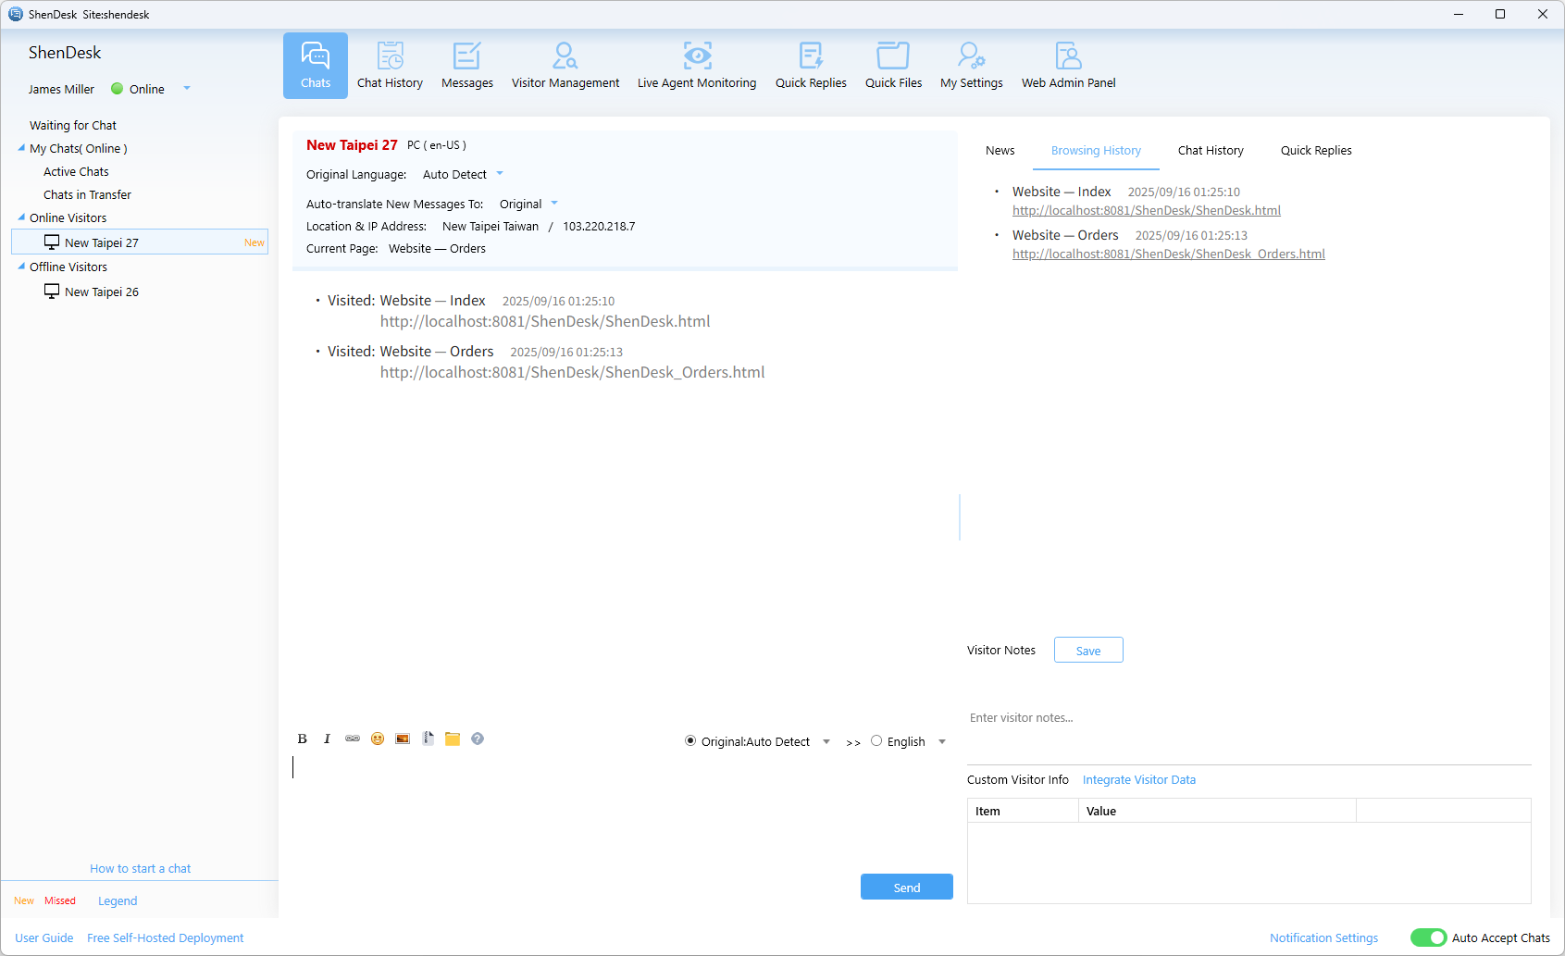Click the yellow folder quick files icon

pos(453,739)
